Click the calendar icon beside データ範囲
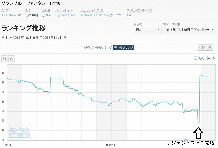The height and width of the screenshot is (148, 218). tap(164, 24)
